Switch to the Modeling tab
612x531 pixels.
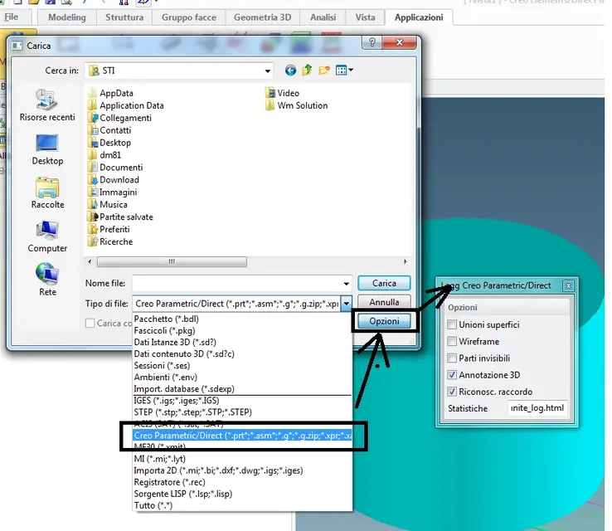(66, 17)
